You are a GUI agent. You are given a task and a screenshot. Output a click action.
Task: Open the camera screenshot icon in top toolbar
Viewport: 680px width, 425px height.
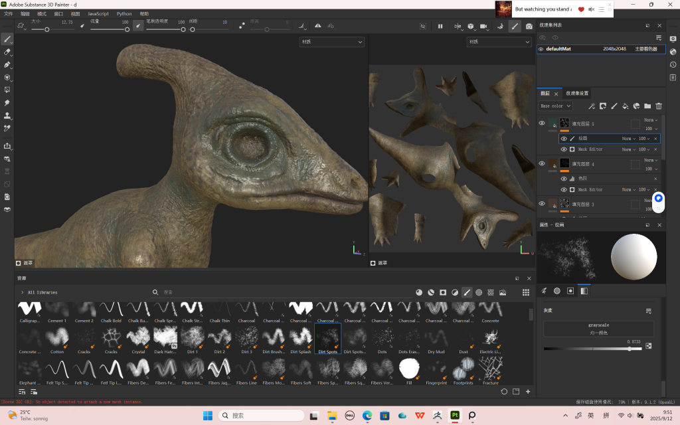pos(529,27)
